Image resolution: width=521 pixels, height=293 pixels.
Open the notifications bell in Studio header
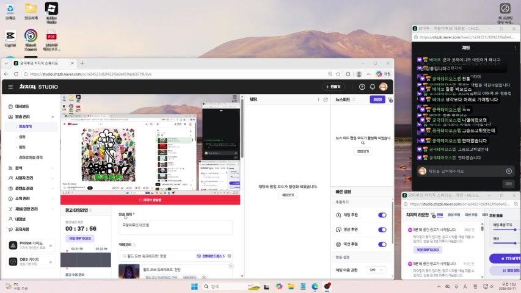373,87
